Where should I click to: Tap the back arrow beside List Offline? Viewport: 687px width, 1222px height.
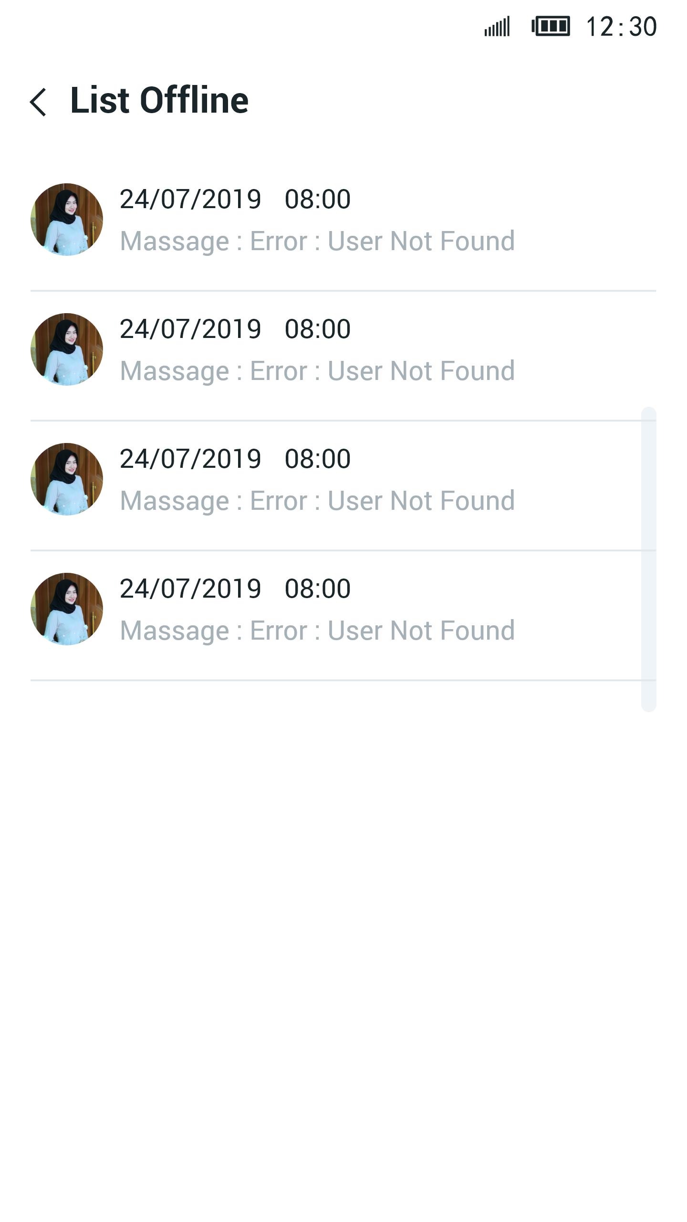39,102
